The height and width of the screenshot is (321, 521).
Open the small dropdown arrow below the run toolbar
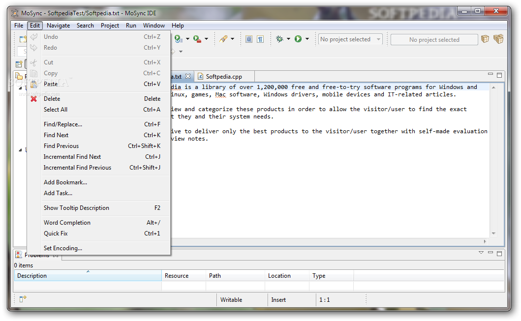pos(181,52)
